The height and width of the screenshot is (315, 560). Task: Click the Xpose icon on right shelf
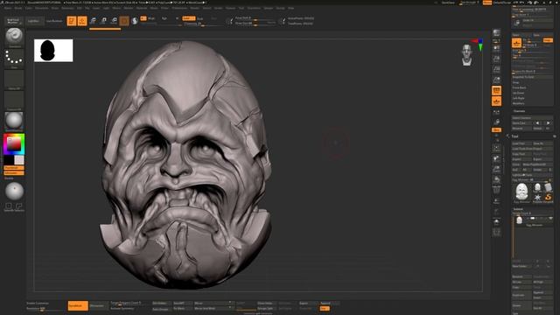pyautogui.click(x=496, y=233)
